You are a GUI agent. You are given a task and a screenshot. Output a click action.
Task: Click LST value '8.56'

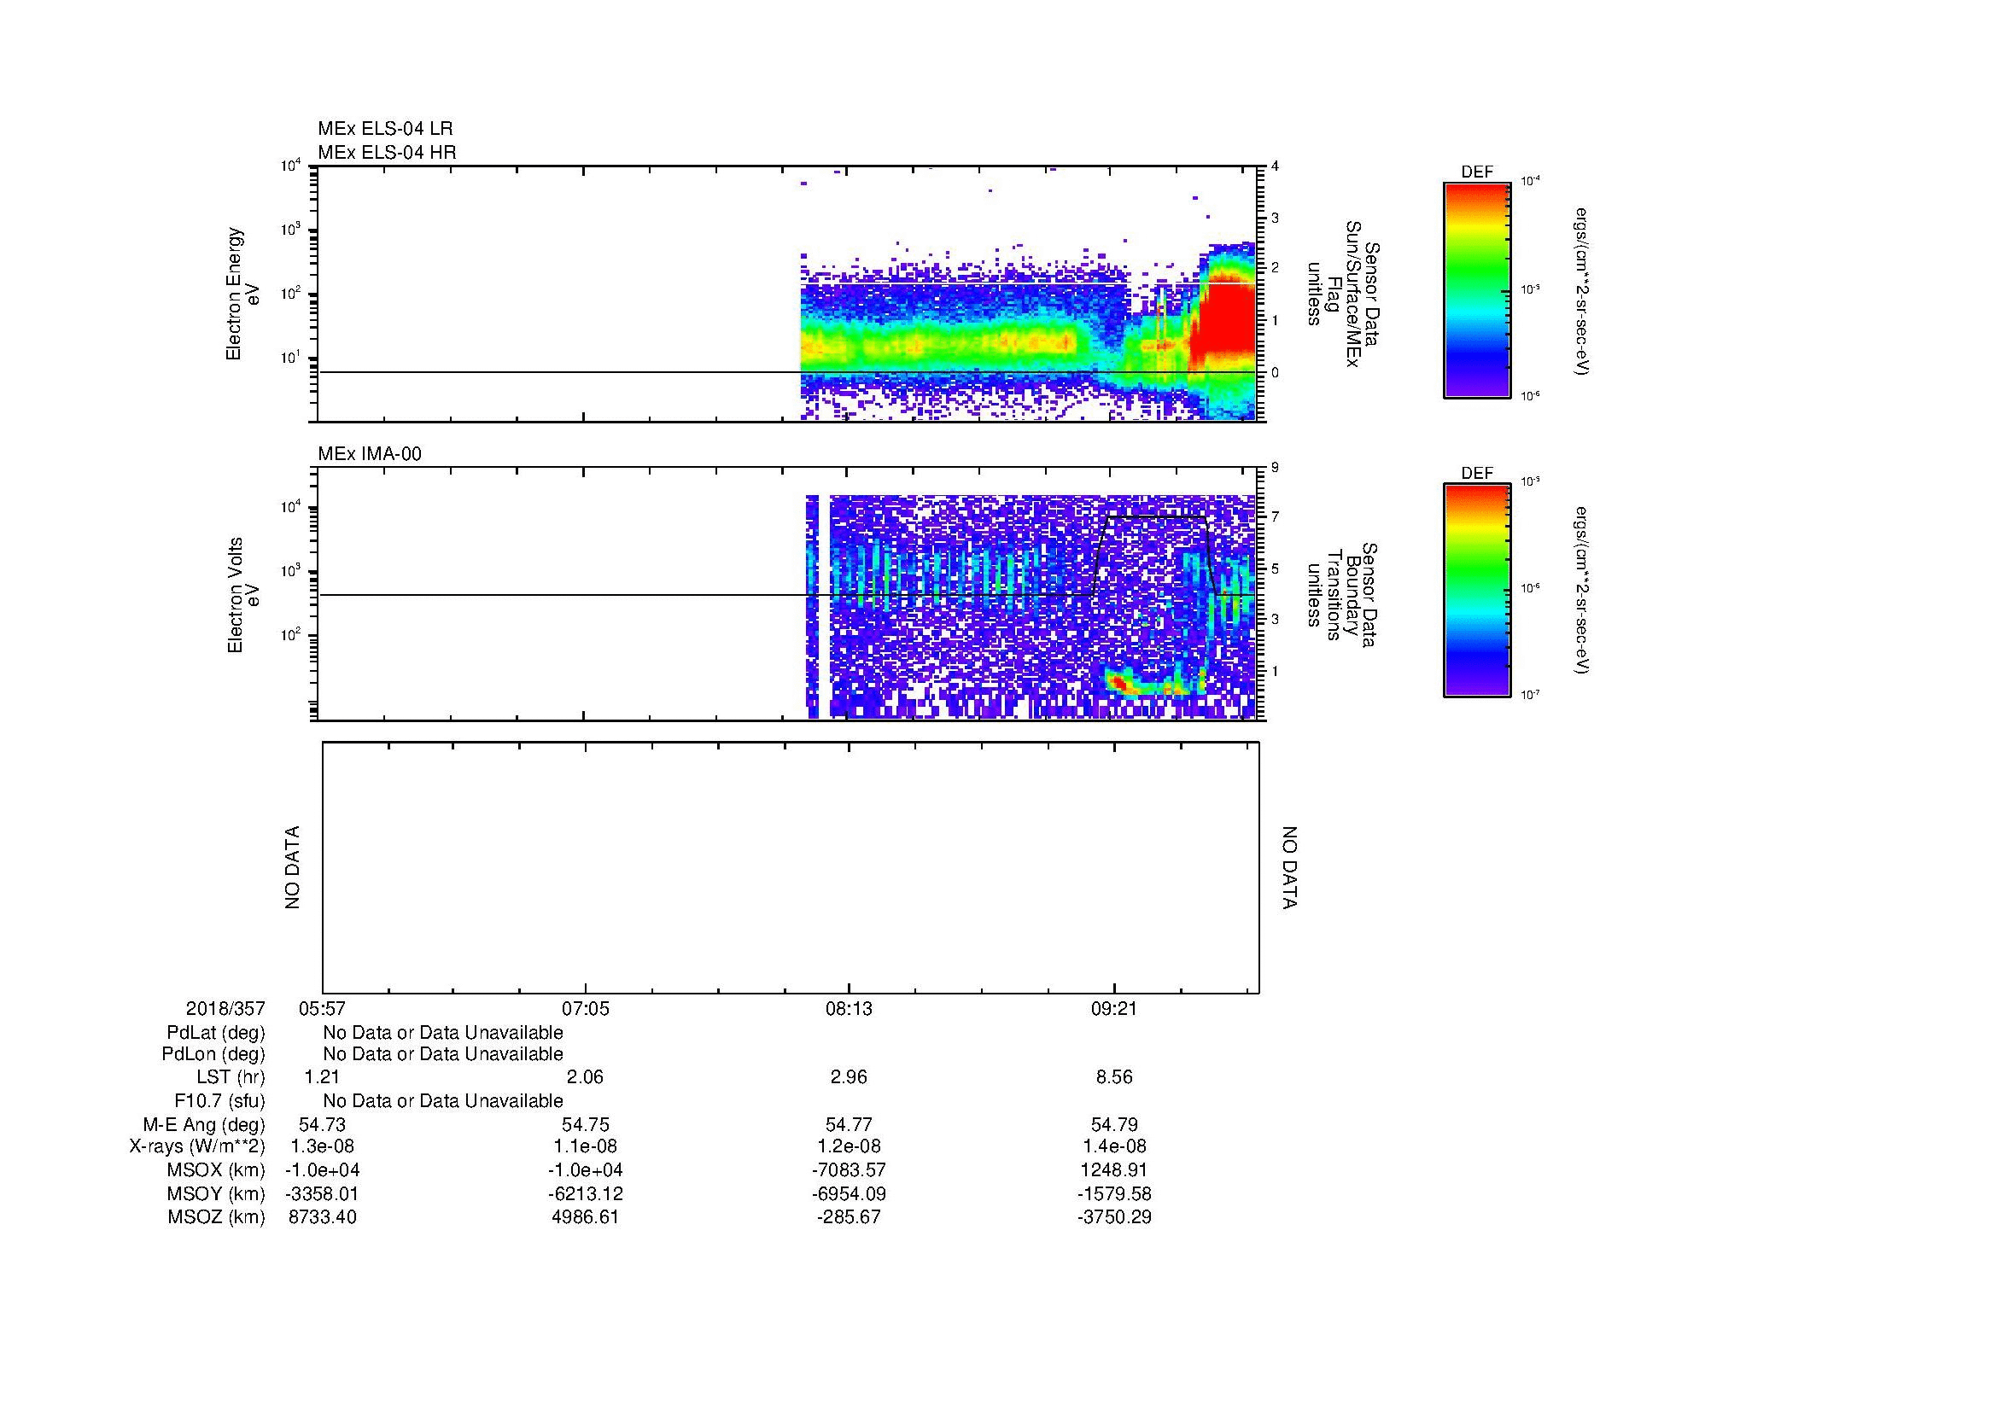pos(1114,1077)
